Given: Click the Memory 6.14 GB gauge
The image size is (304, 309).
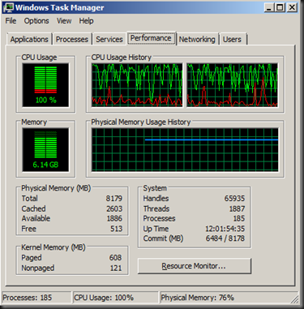Looking at the screenshot, I should pyautogui.click(x=45, y=150).
